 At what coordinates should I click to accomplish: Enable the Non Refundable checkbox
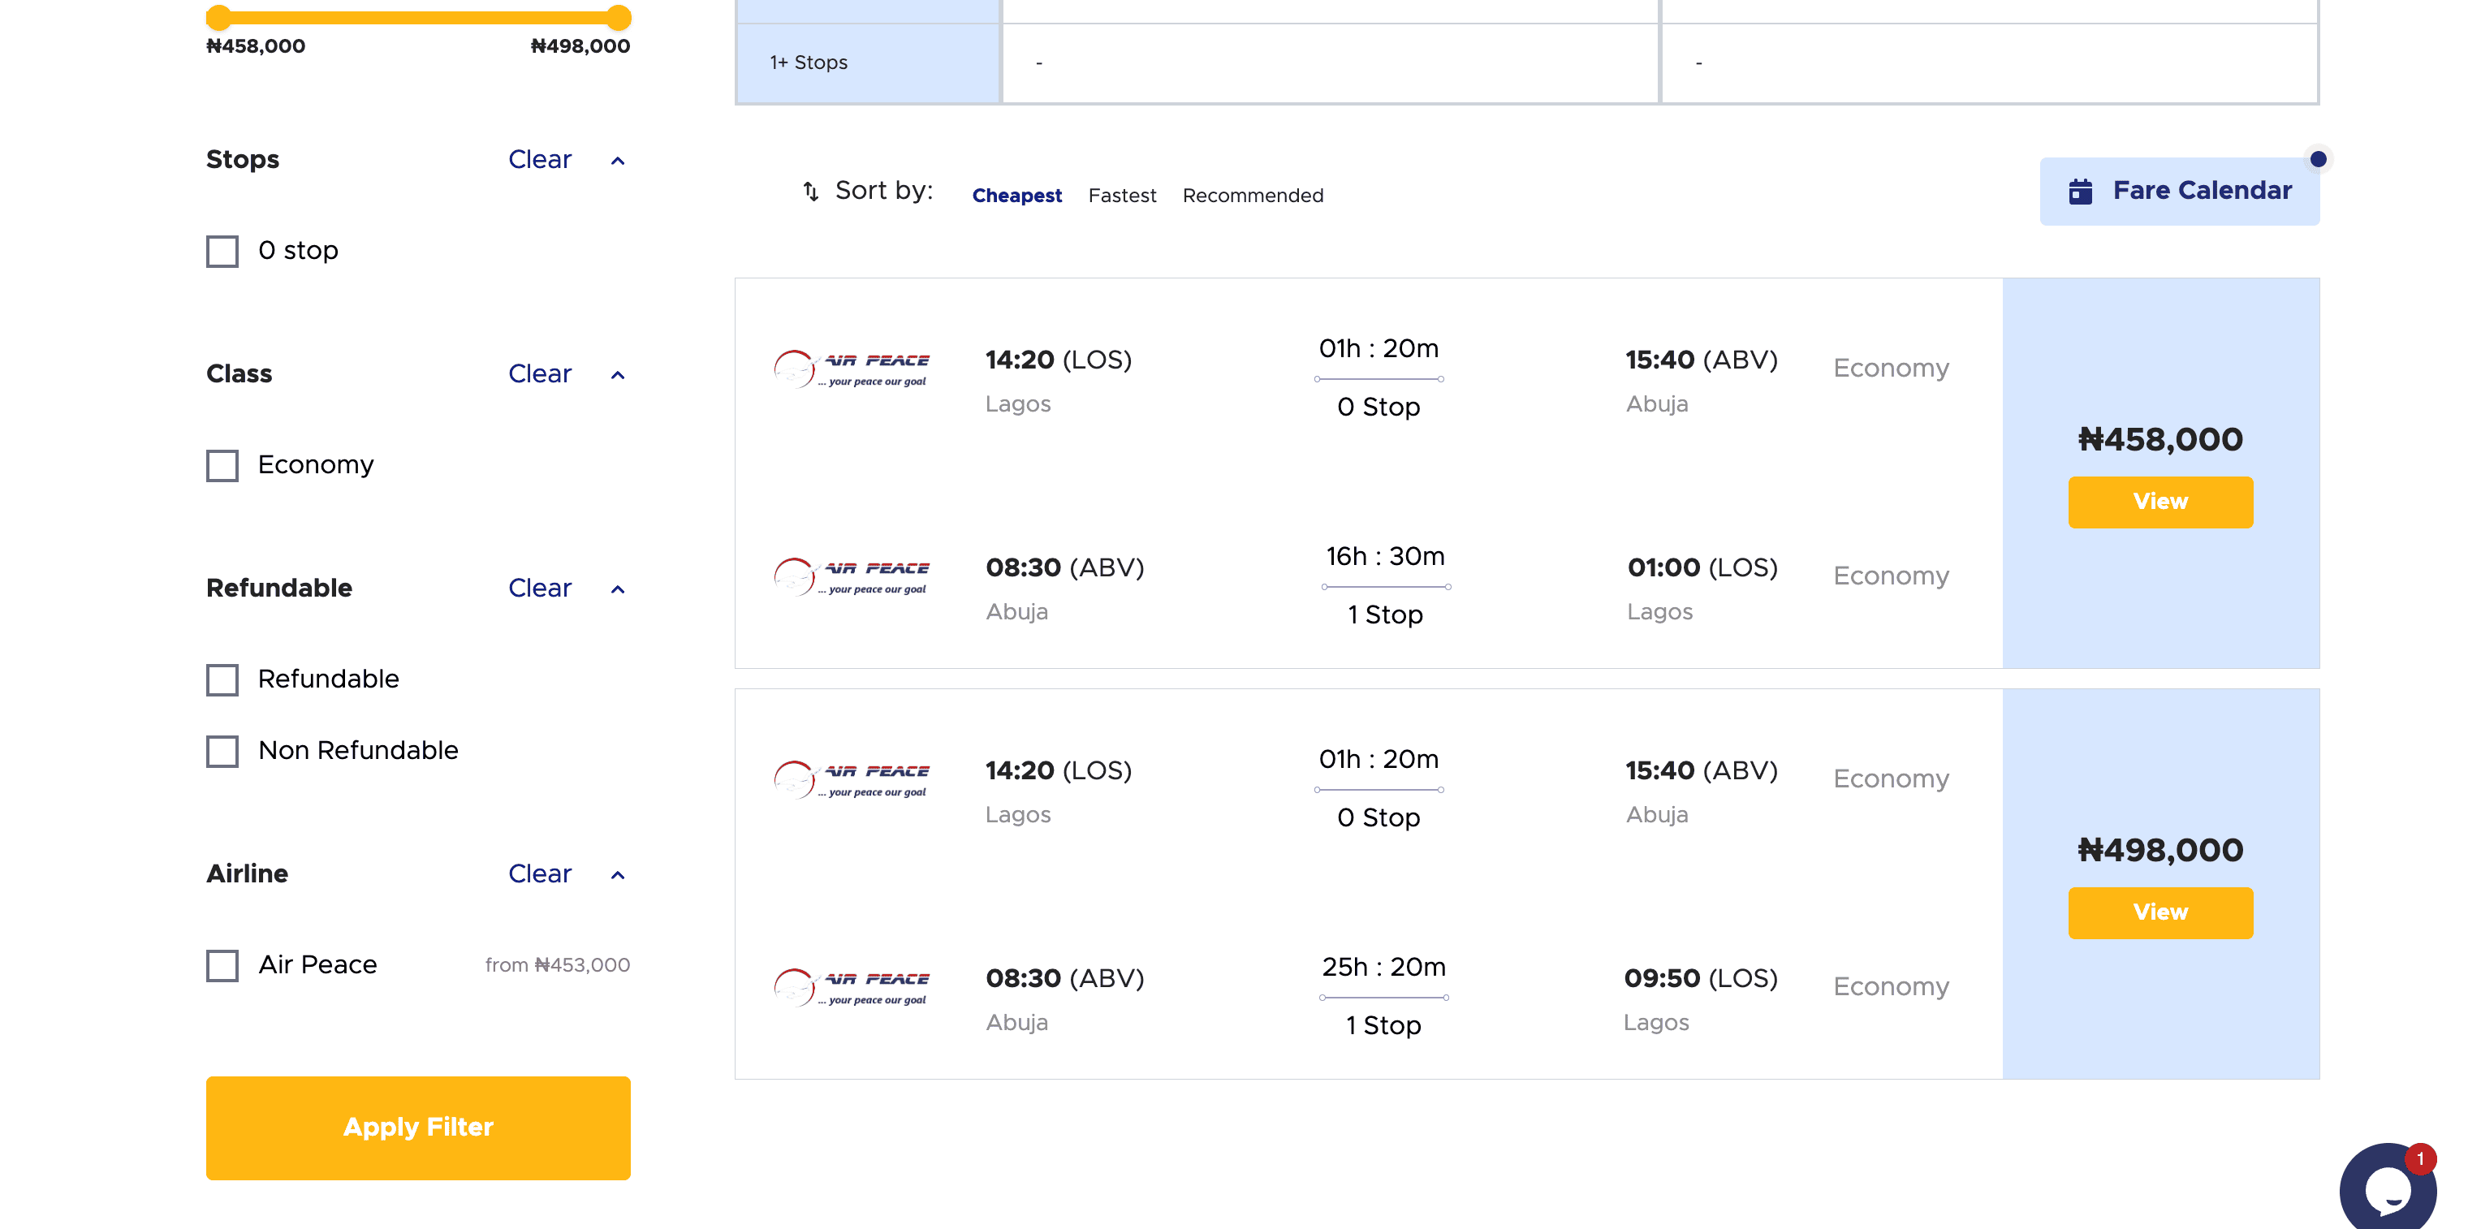click(222, 751)
